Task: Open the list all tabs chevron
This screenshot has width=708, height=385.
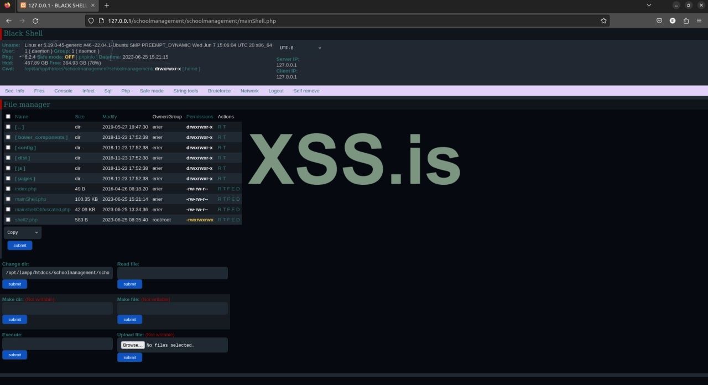Action: click(649, 6)
